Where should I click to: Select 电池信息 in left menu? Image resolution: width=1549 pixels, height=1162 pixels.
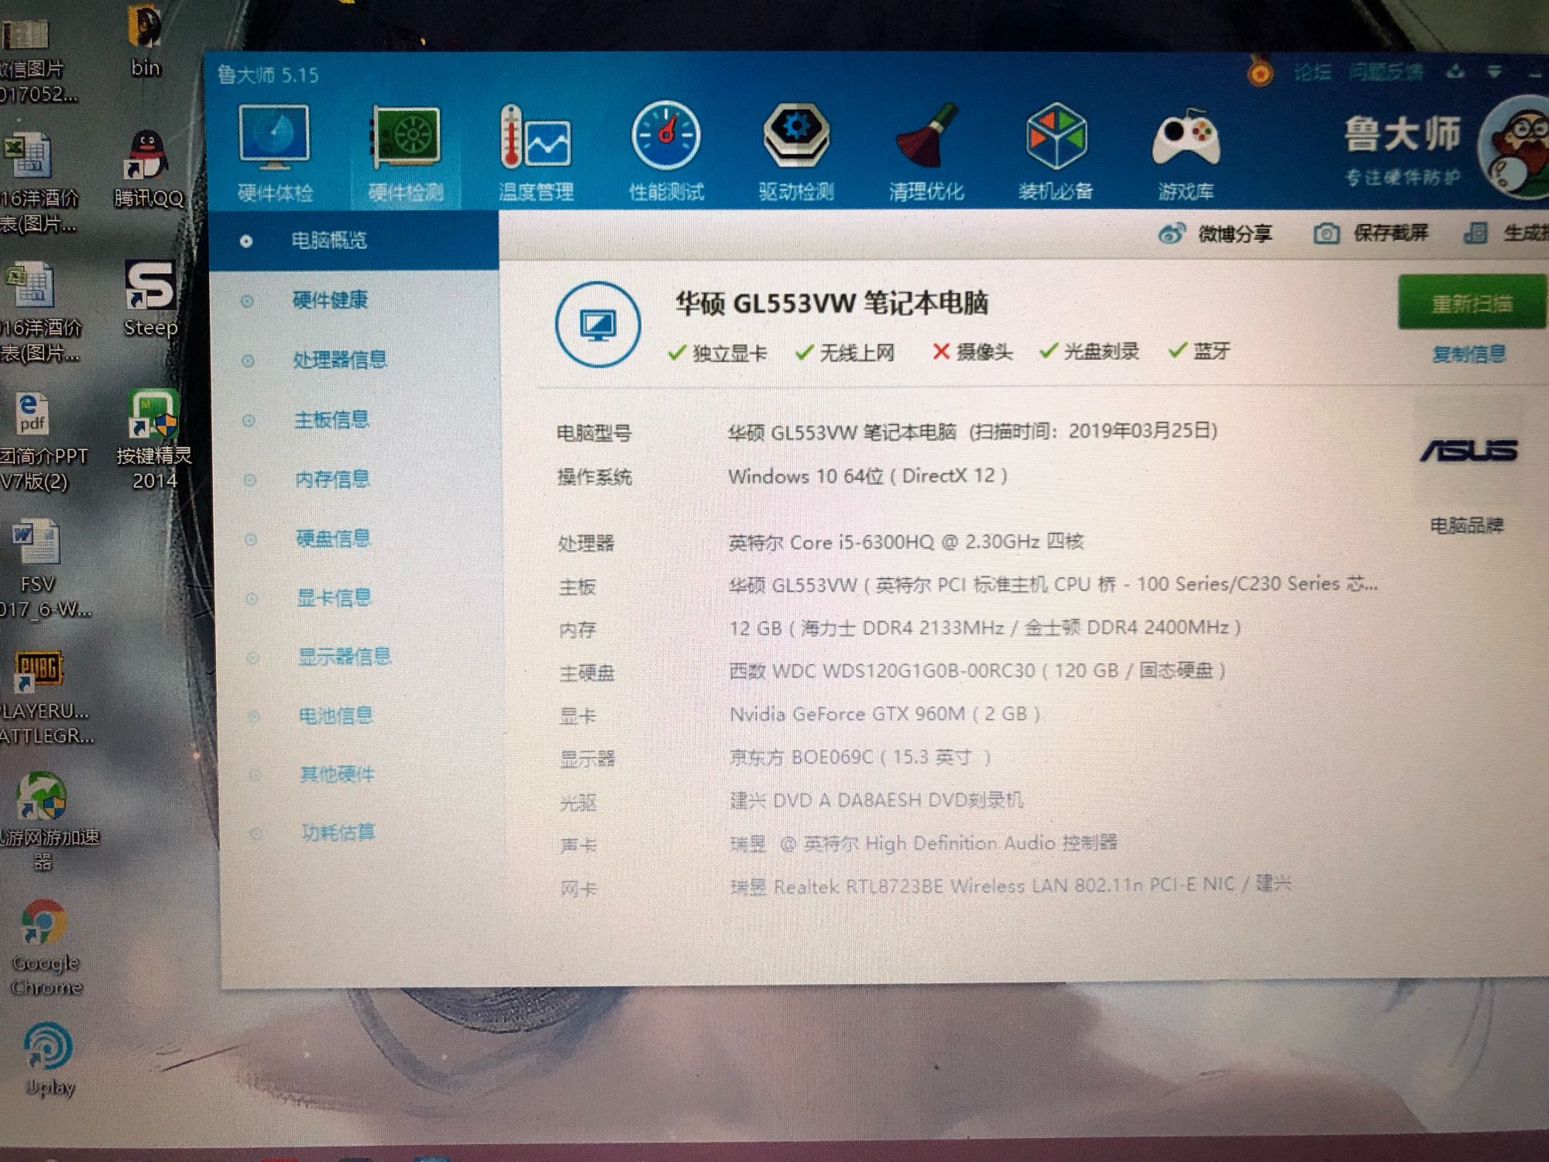335,715
